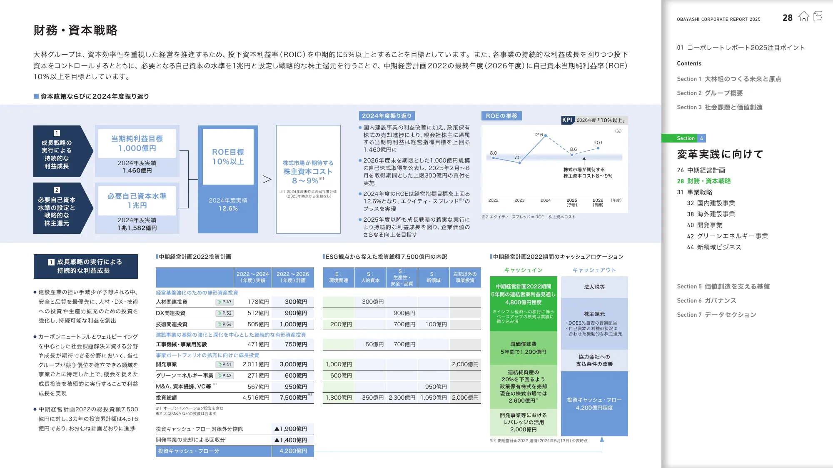Viewport: 833px width, 468px height.
Task: Click 01 コーポレートレポート2025注目ポイント link
Action: coord(741,48)
